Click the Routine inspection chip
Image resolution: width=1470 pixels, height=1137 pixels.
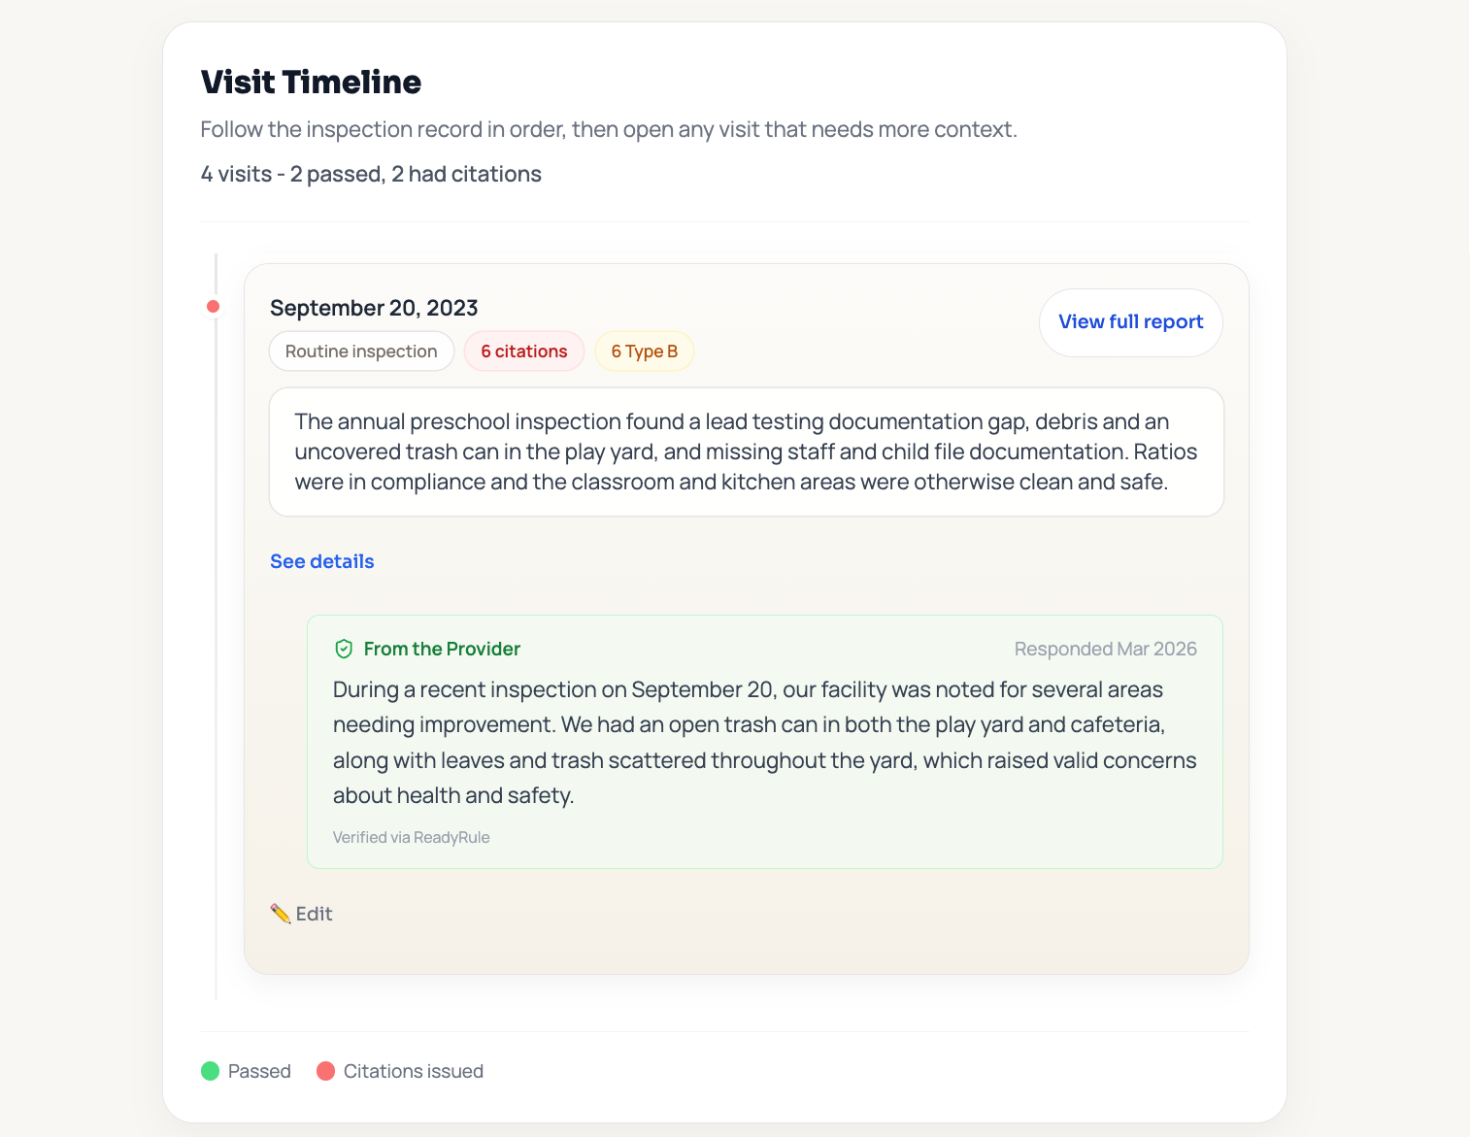361,351
